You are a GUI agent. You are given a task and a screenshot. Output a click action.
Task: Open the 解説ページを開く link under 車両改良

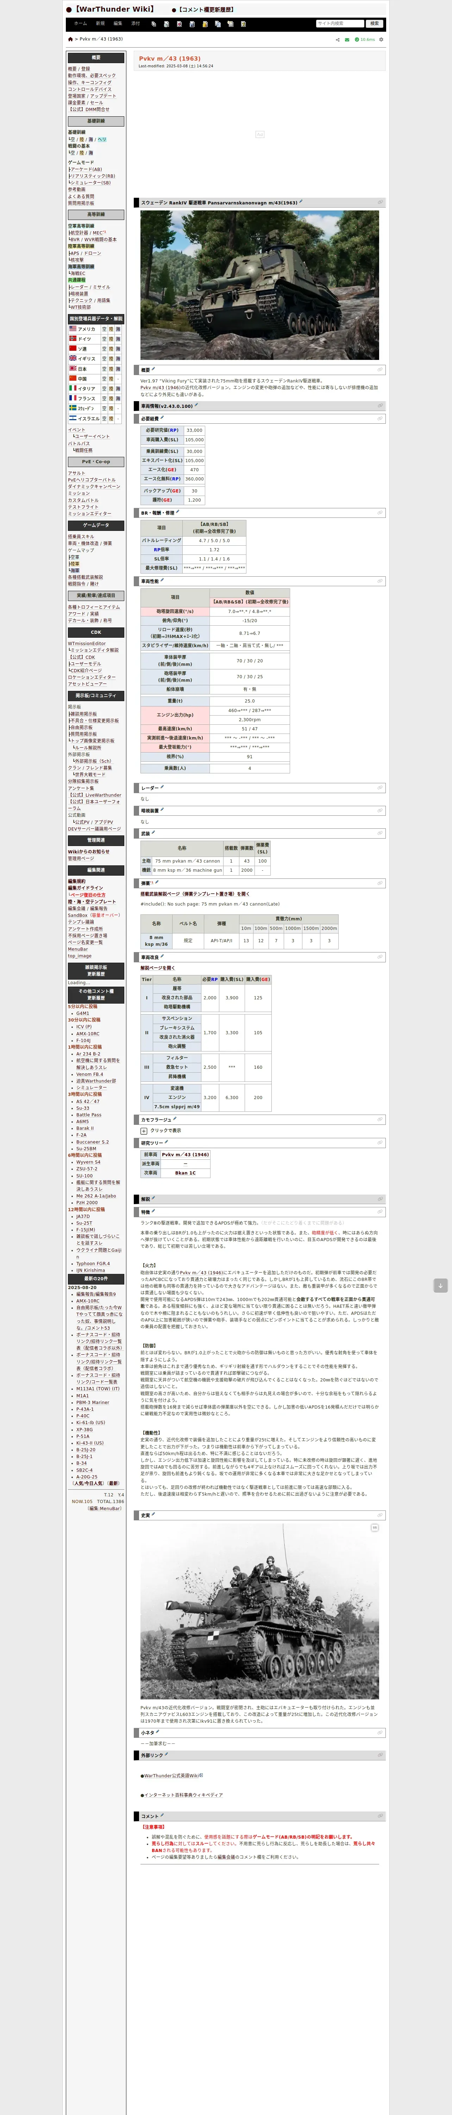[x=157, y=968]
